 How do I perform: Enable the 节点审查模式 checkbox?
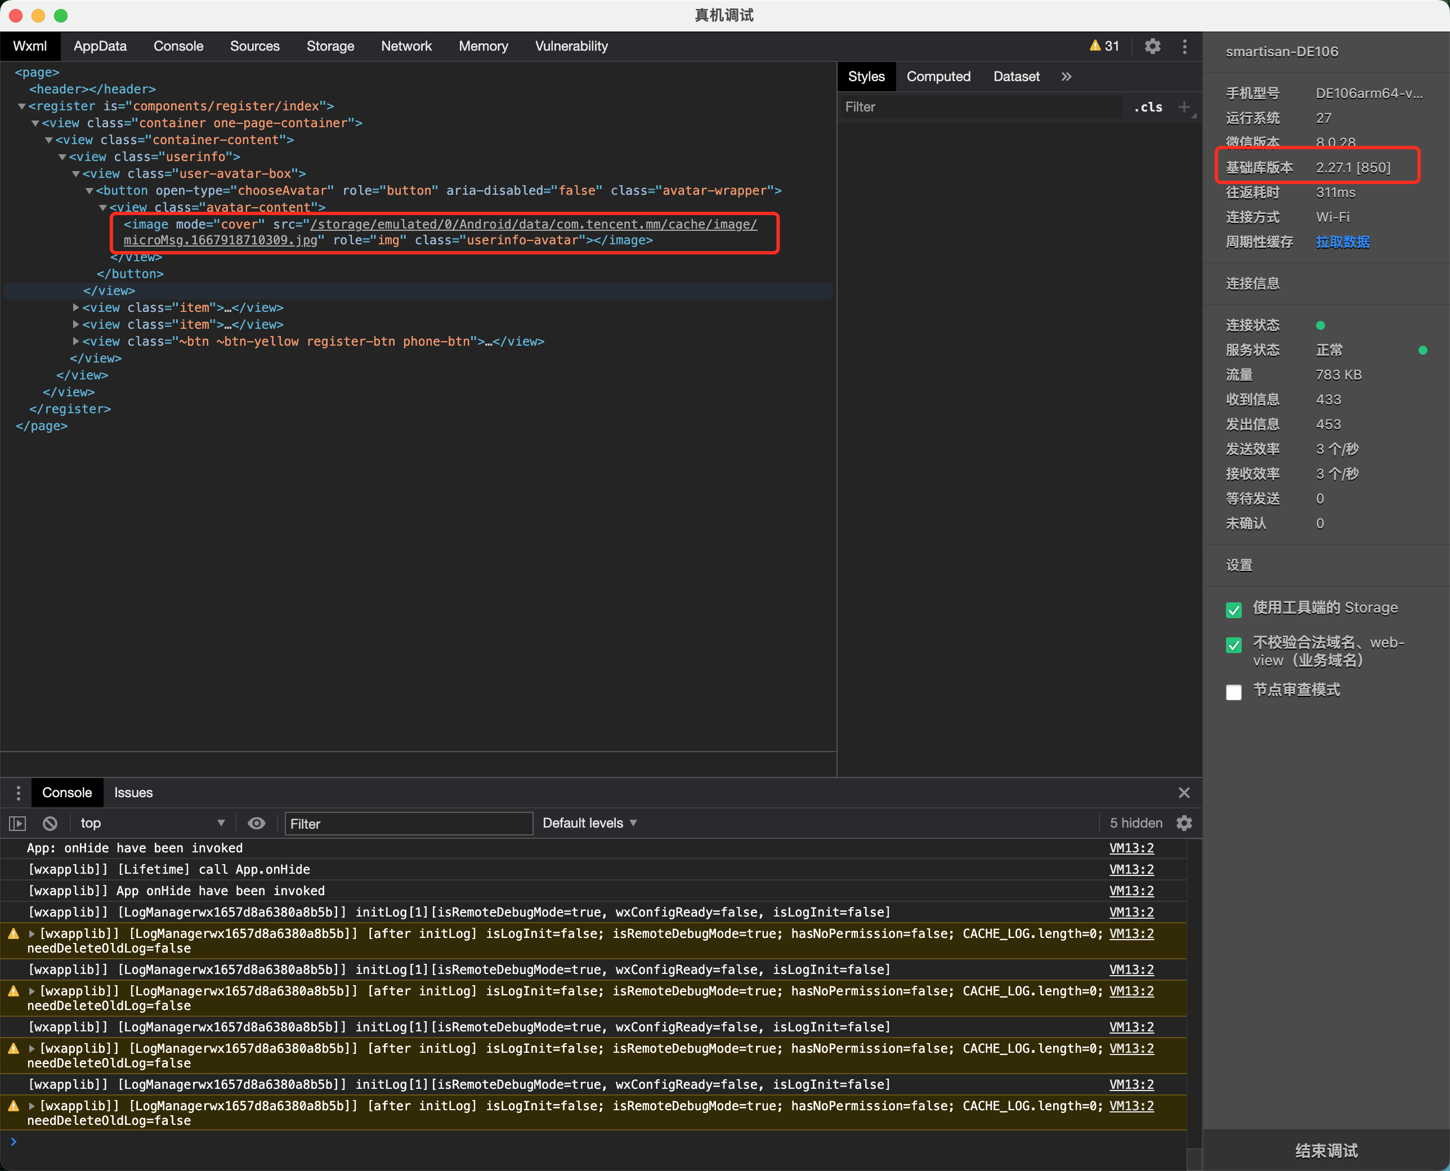1233,692
